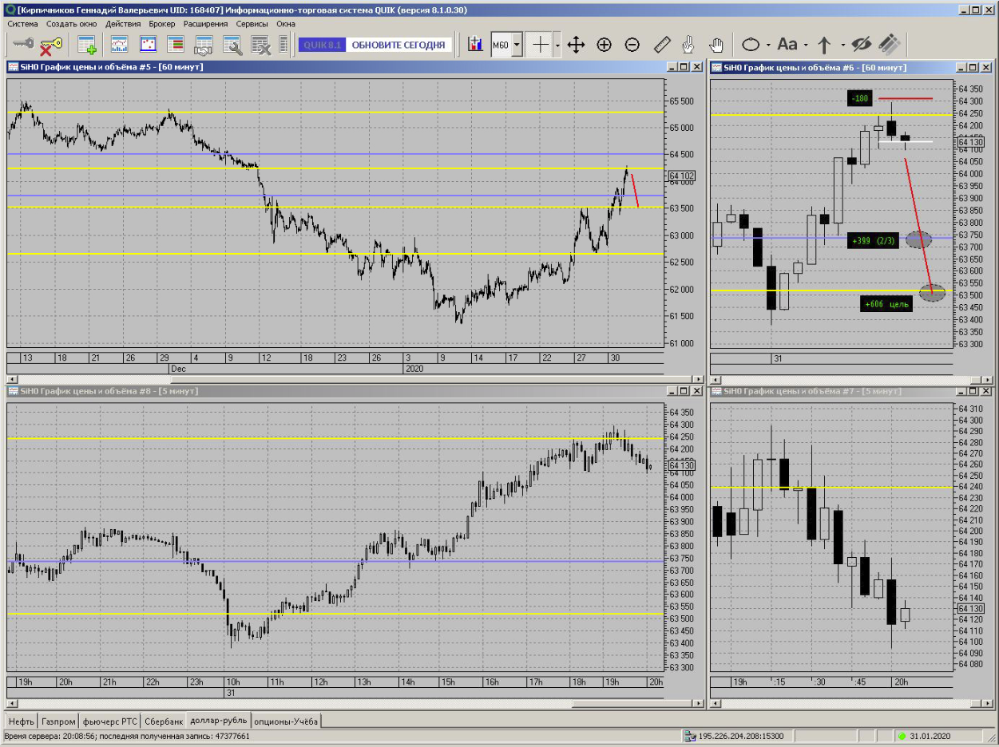999x747 pixels.
Task: Click the create new table icon with green plus
Action: [x=86, y=45]
